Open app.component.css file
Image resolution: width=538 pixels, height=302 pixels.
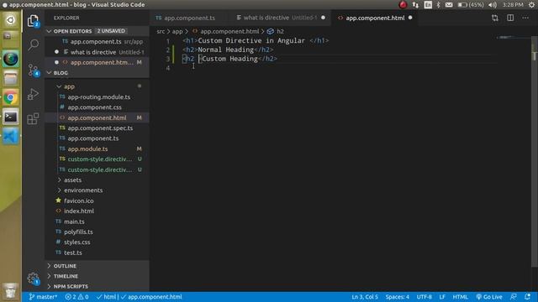pos(98,107)
